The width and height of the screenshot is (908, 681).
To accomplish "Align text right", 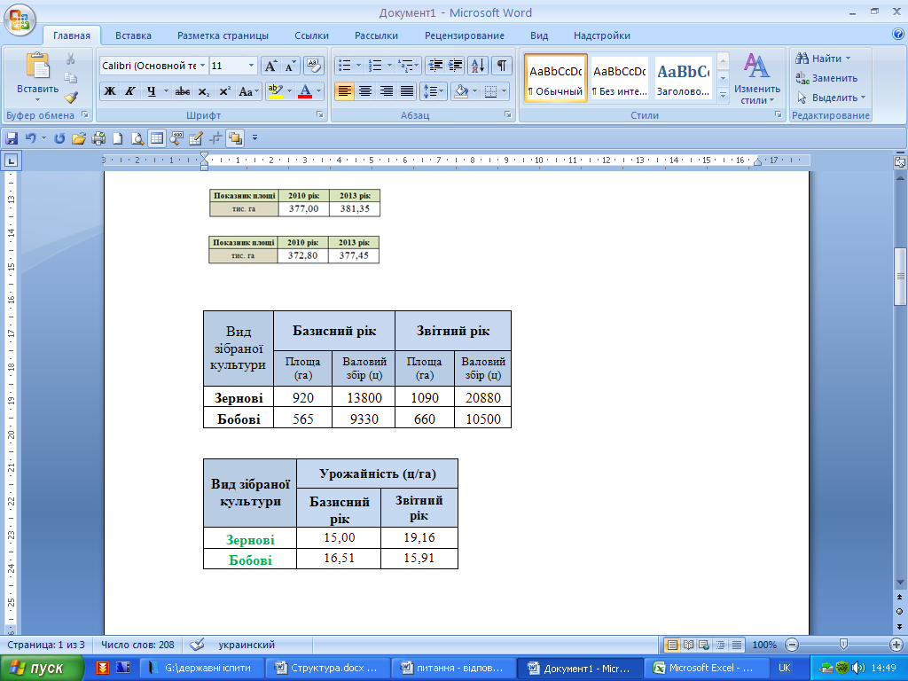I will point(387,91).
